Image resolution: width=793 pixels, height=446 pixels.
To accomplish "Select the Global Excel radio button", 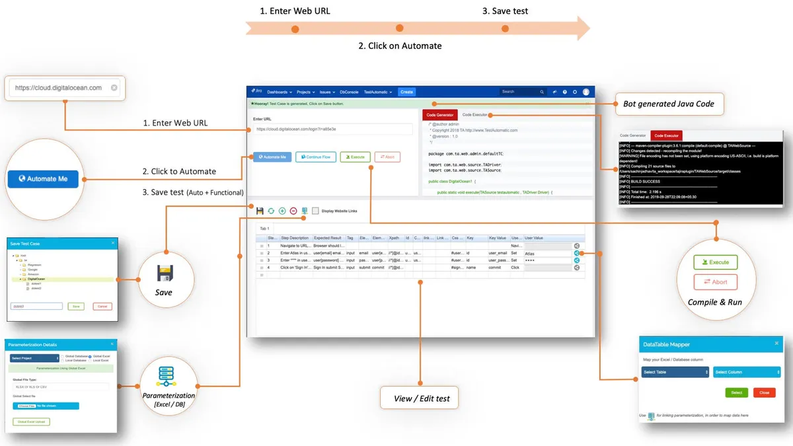I will point(90,356).
